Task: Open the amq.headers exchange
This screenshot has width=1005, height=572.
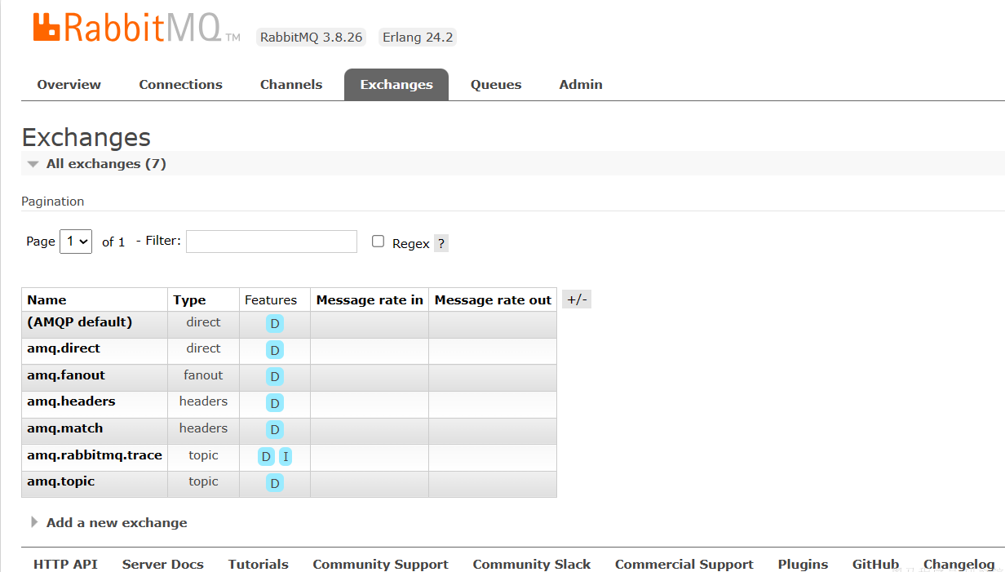Action: [71, 401]
